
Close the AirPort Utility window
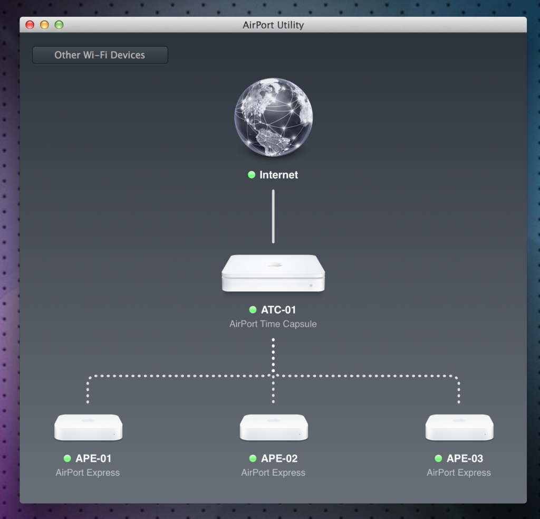point(30,25)
